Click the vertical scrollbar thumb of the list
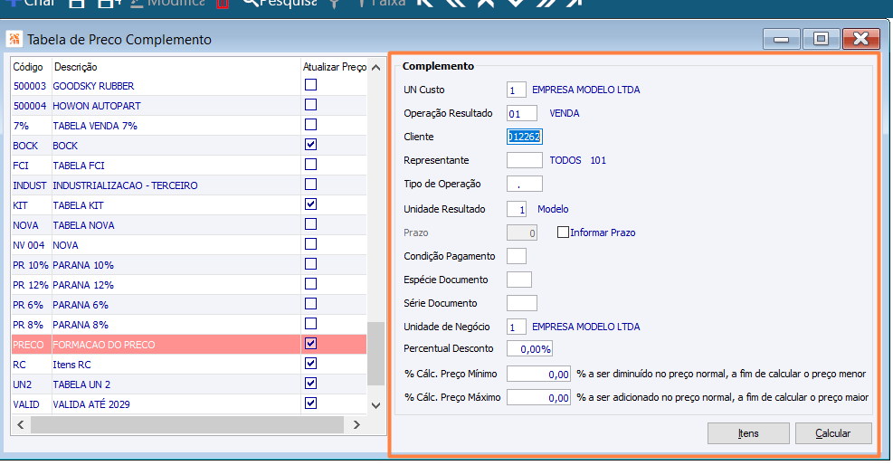This screenshot has width=893, height=465. (x=375, y=354)
